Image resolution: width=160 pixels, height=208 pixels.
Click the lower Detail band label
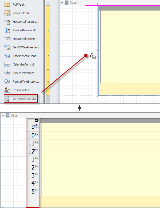click(14, 115)
